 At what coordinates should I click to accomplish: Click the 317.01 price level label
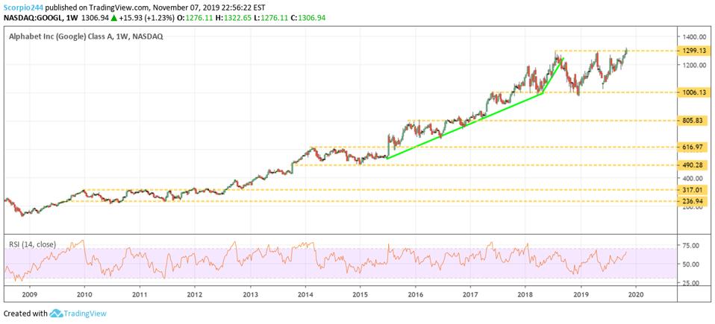click(x=691, y=190)
